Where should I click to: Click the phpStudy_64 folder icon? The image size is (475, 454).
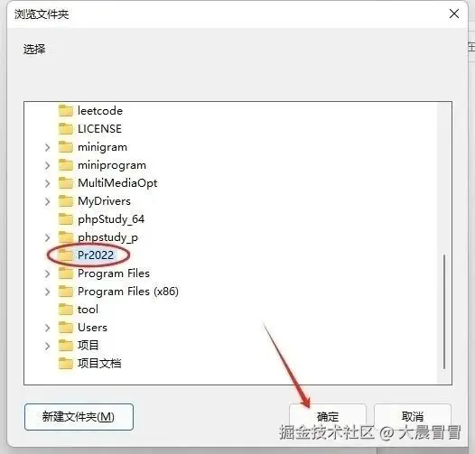coord(65,219)
